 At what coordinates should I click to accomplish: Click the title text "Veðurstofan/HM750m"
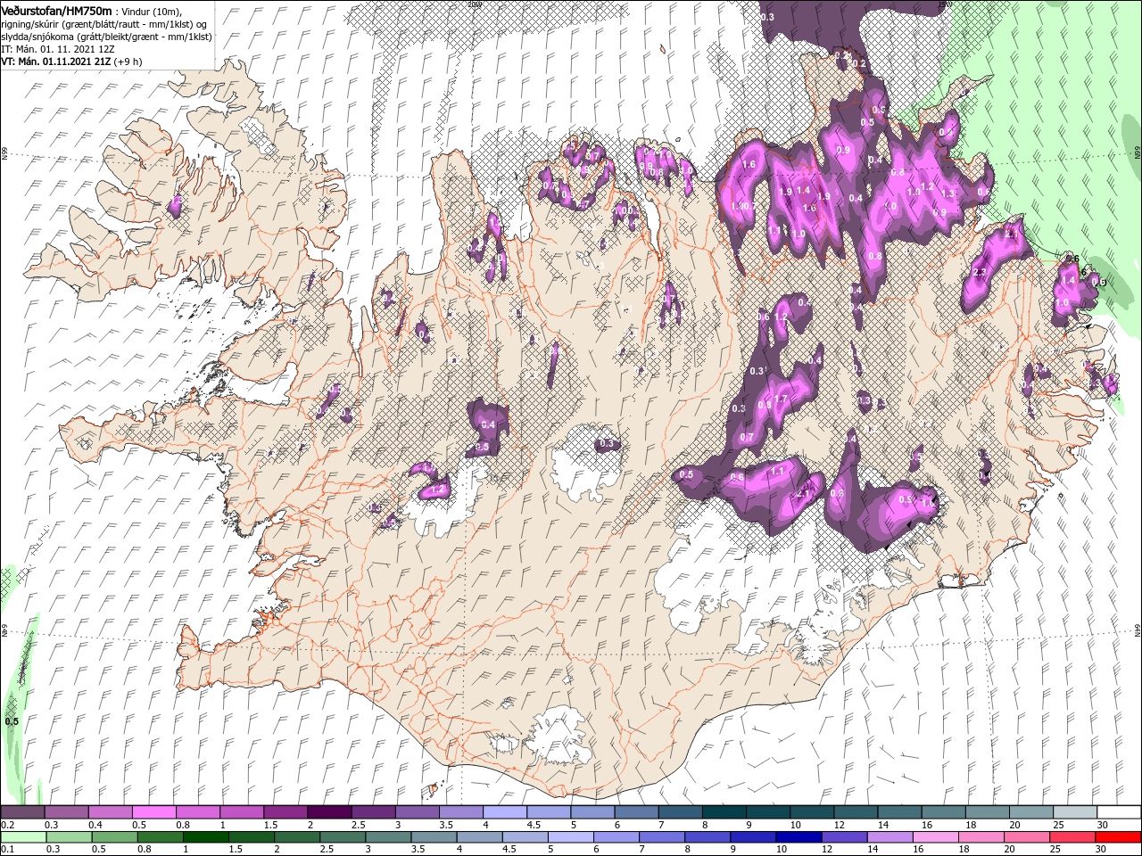56,11
